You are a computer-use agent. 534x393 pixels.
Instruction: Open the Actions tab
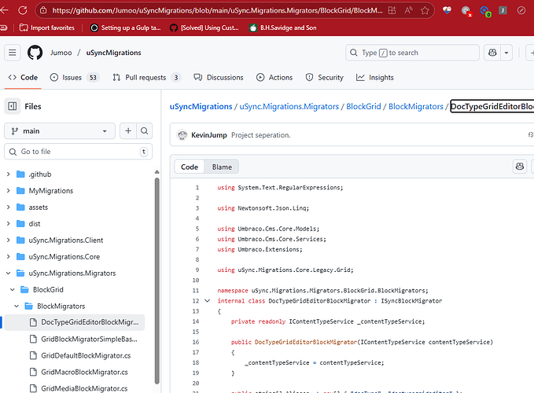[x=274, y=78]
